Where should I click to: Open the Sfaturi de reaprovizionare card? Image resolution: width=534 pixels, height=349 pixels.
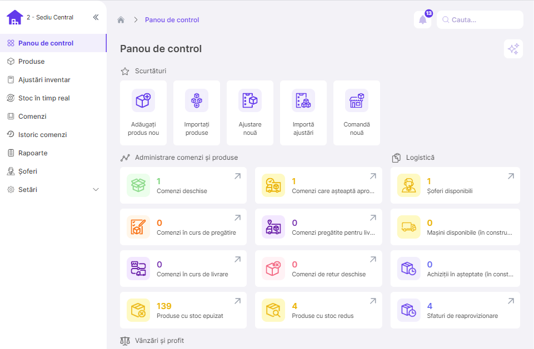[x=455, y=310]
